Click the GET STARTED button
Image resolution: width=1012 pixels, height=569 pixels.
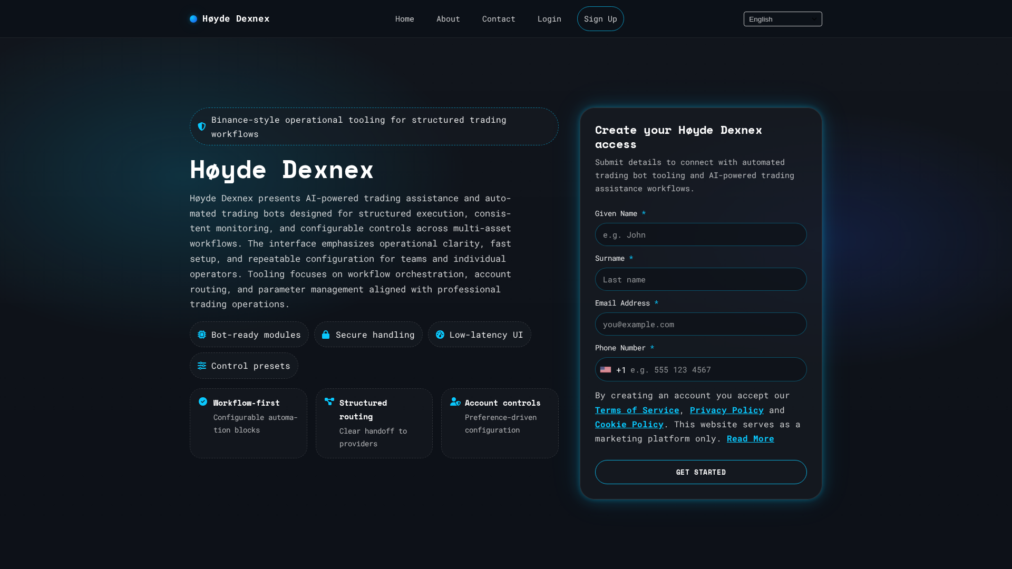pos(700,472)
